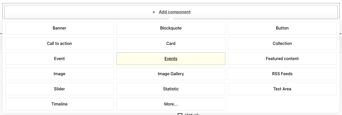Expand the More... component options
The width and height of the screenshot is (342, 115).
171,104
